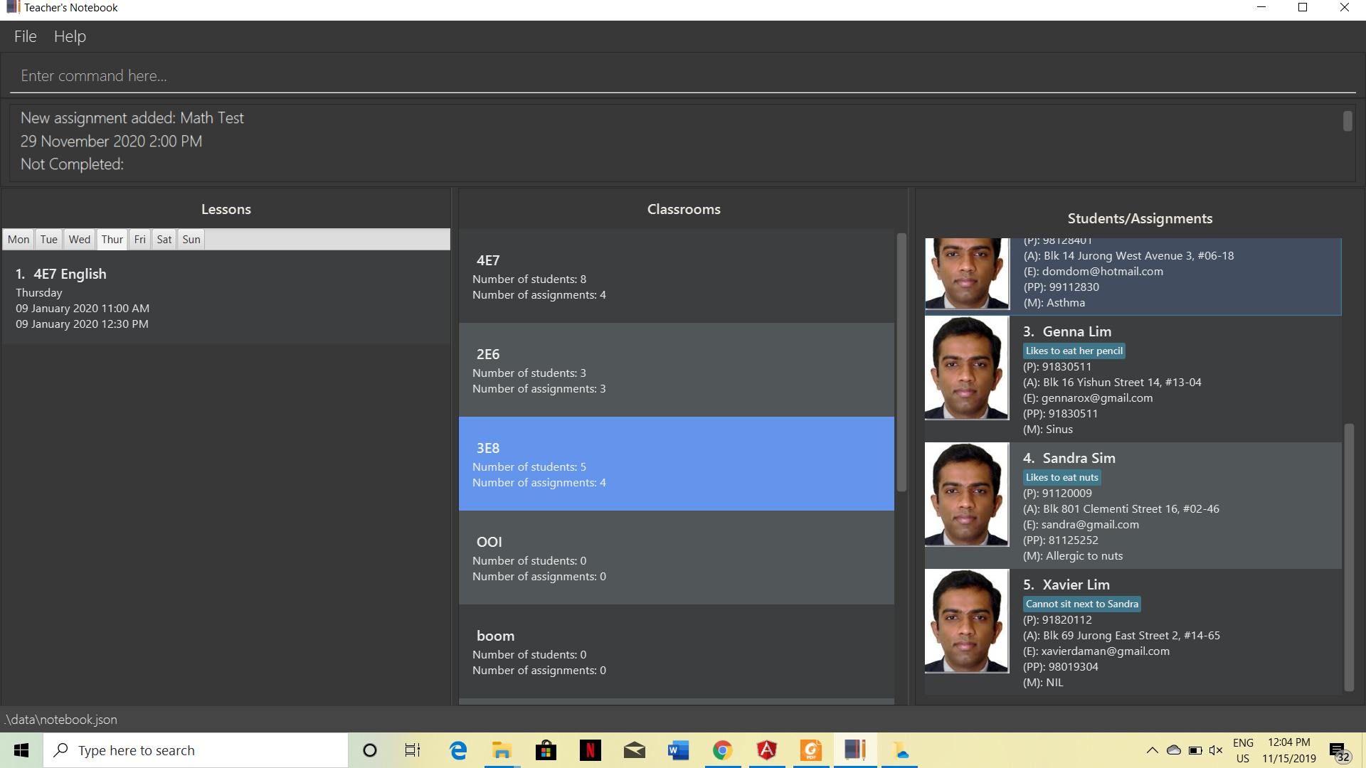Screen dimensions: 1366x768
Task: Launch Netflix from the taskbar
Action: pyautogui.click(x=590, y=750)
